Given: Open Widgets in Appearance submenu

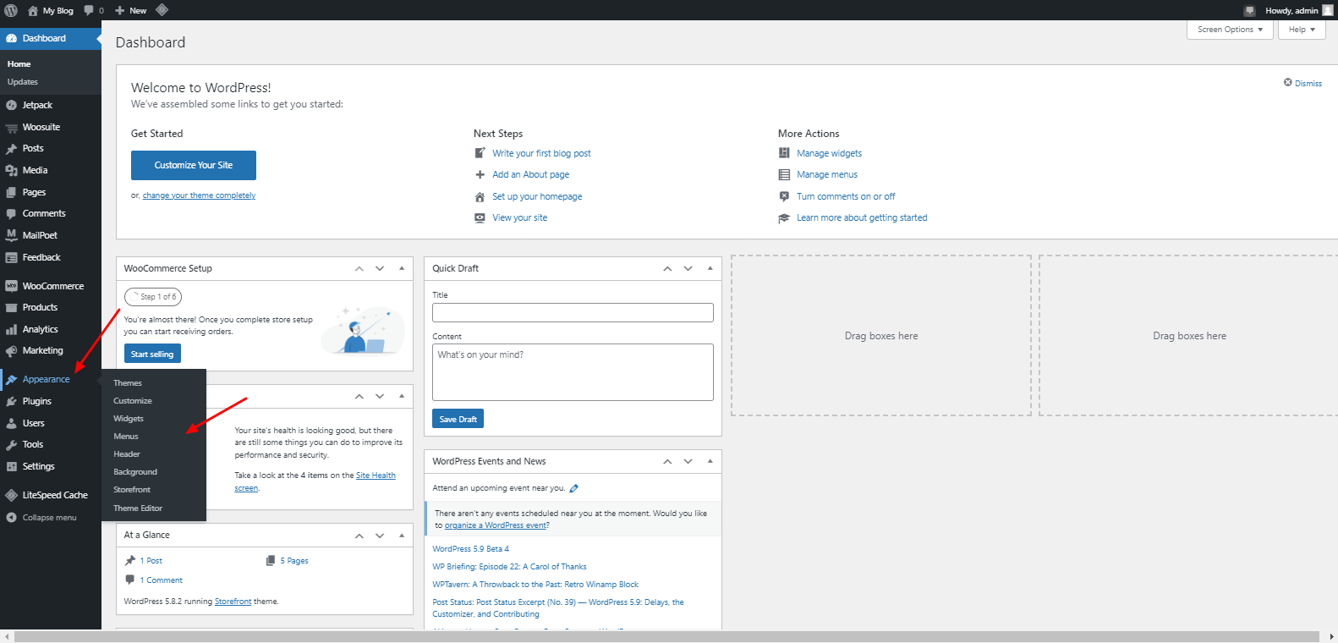Looking at the screenshot, I should point(129,419).
